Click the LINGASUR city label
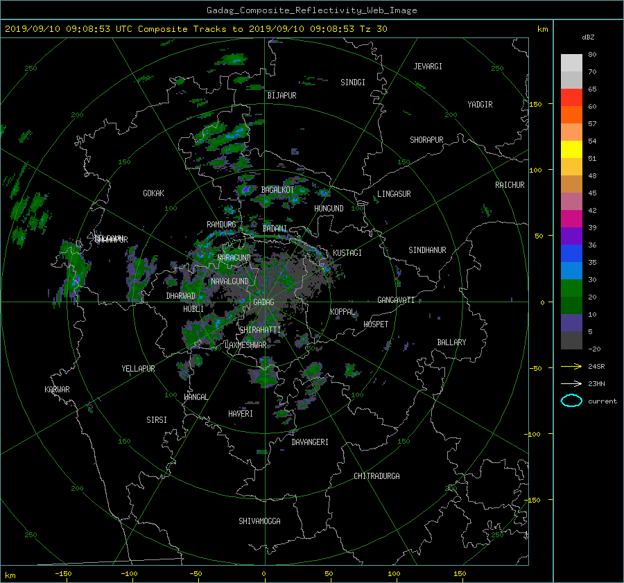 point(394,194)
